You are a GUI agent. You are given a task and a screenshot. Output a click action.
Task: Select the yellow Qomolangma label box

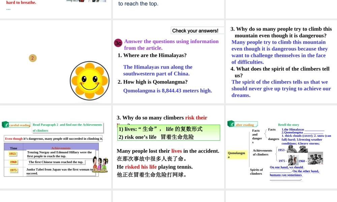pos(238,155)
